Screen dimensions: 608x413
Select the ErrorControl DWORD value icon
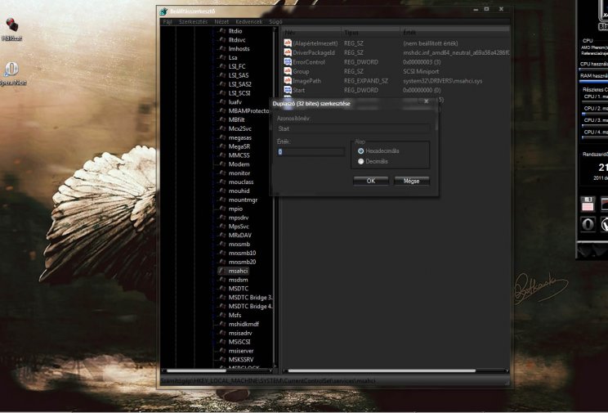288,61
